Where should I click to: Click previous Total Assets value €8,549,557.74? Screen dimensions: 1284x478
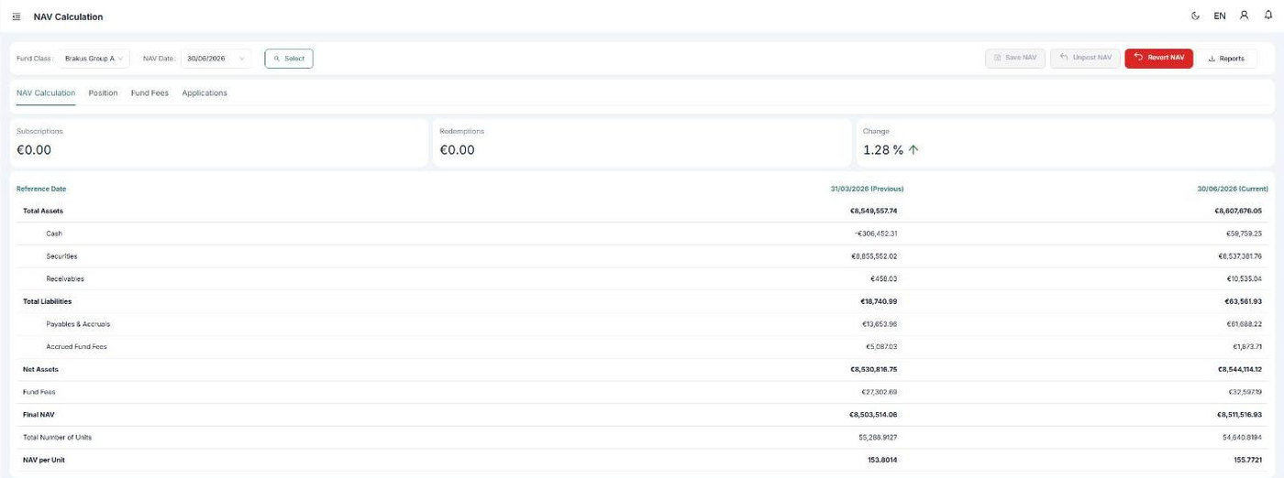point(873,211)
